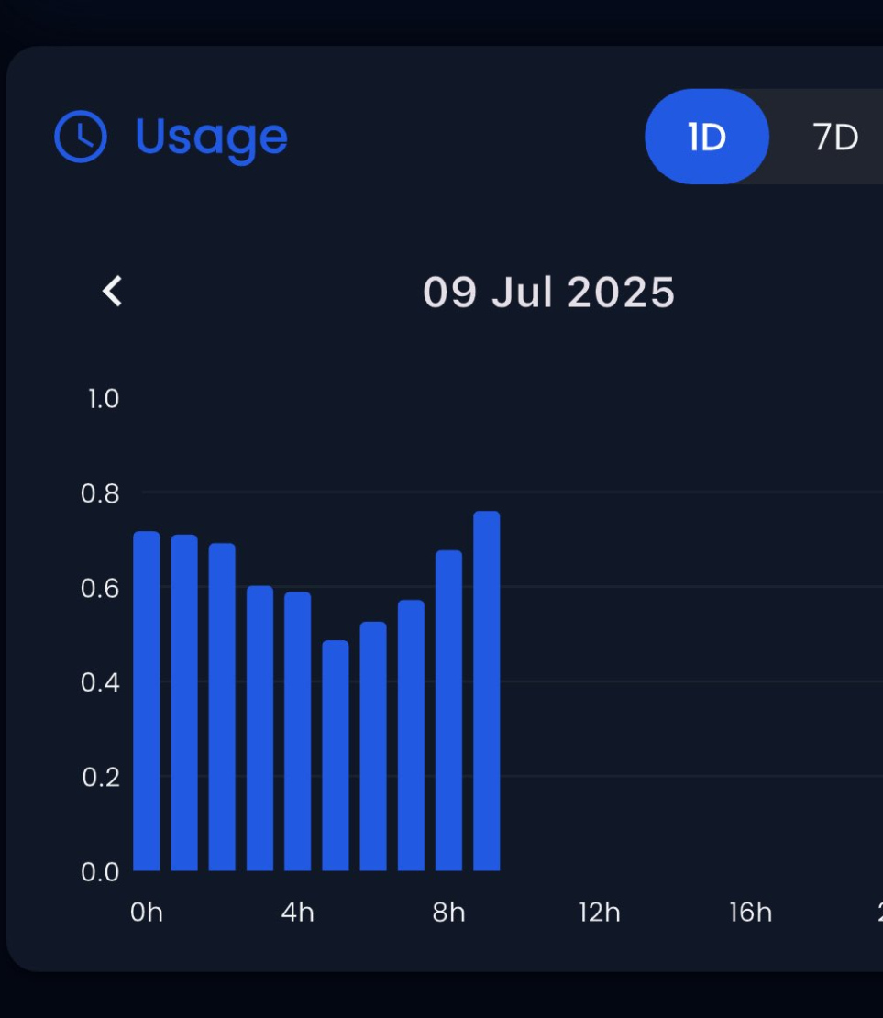Click the 0h label on time axis

pos(147,913)
